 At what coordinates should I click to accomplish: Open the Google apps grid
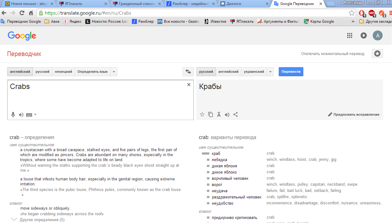tap(350, 35)
